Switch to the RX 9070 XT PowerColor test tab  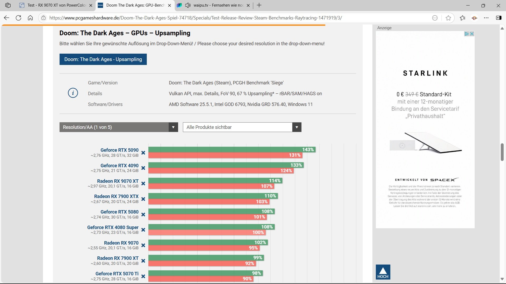tap(57, 5)
